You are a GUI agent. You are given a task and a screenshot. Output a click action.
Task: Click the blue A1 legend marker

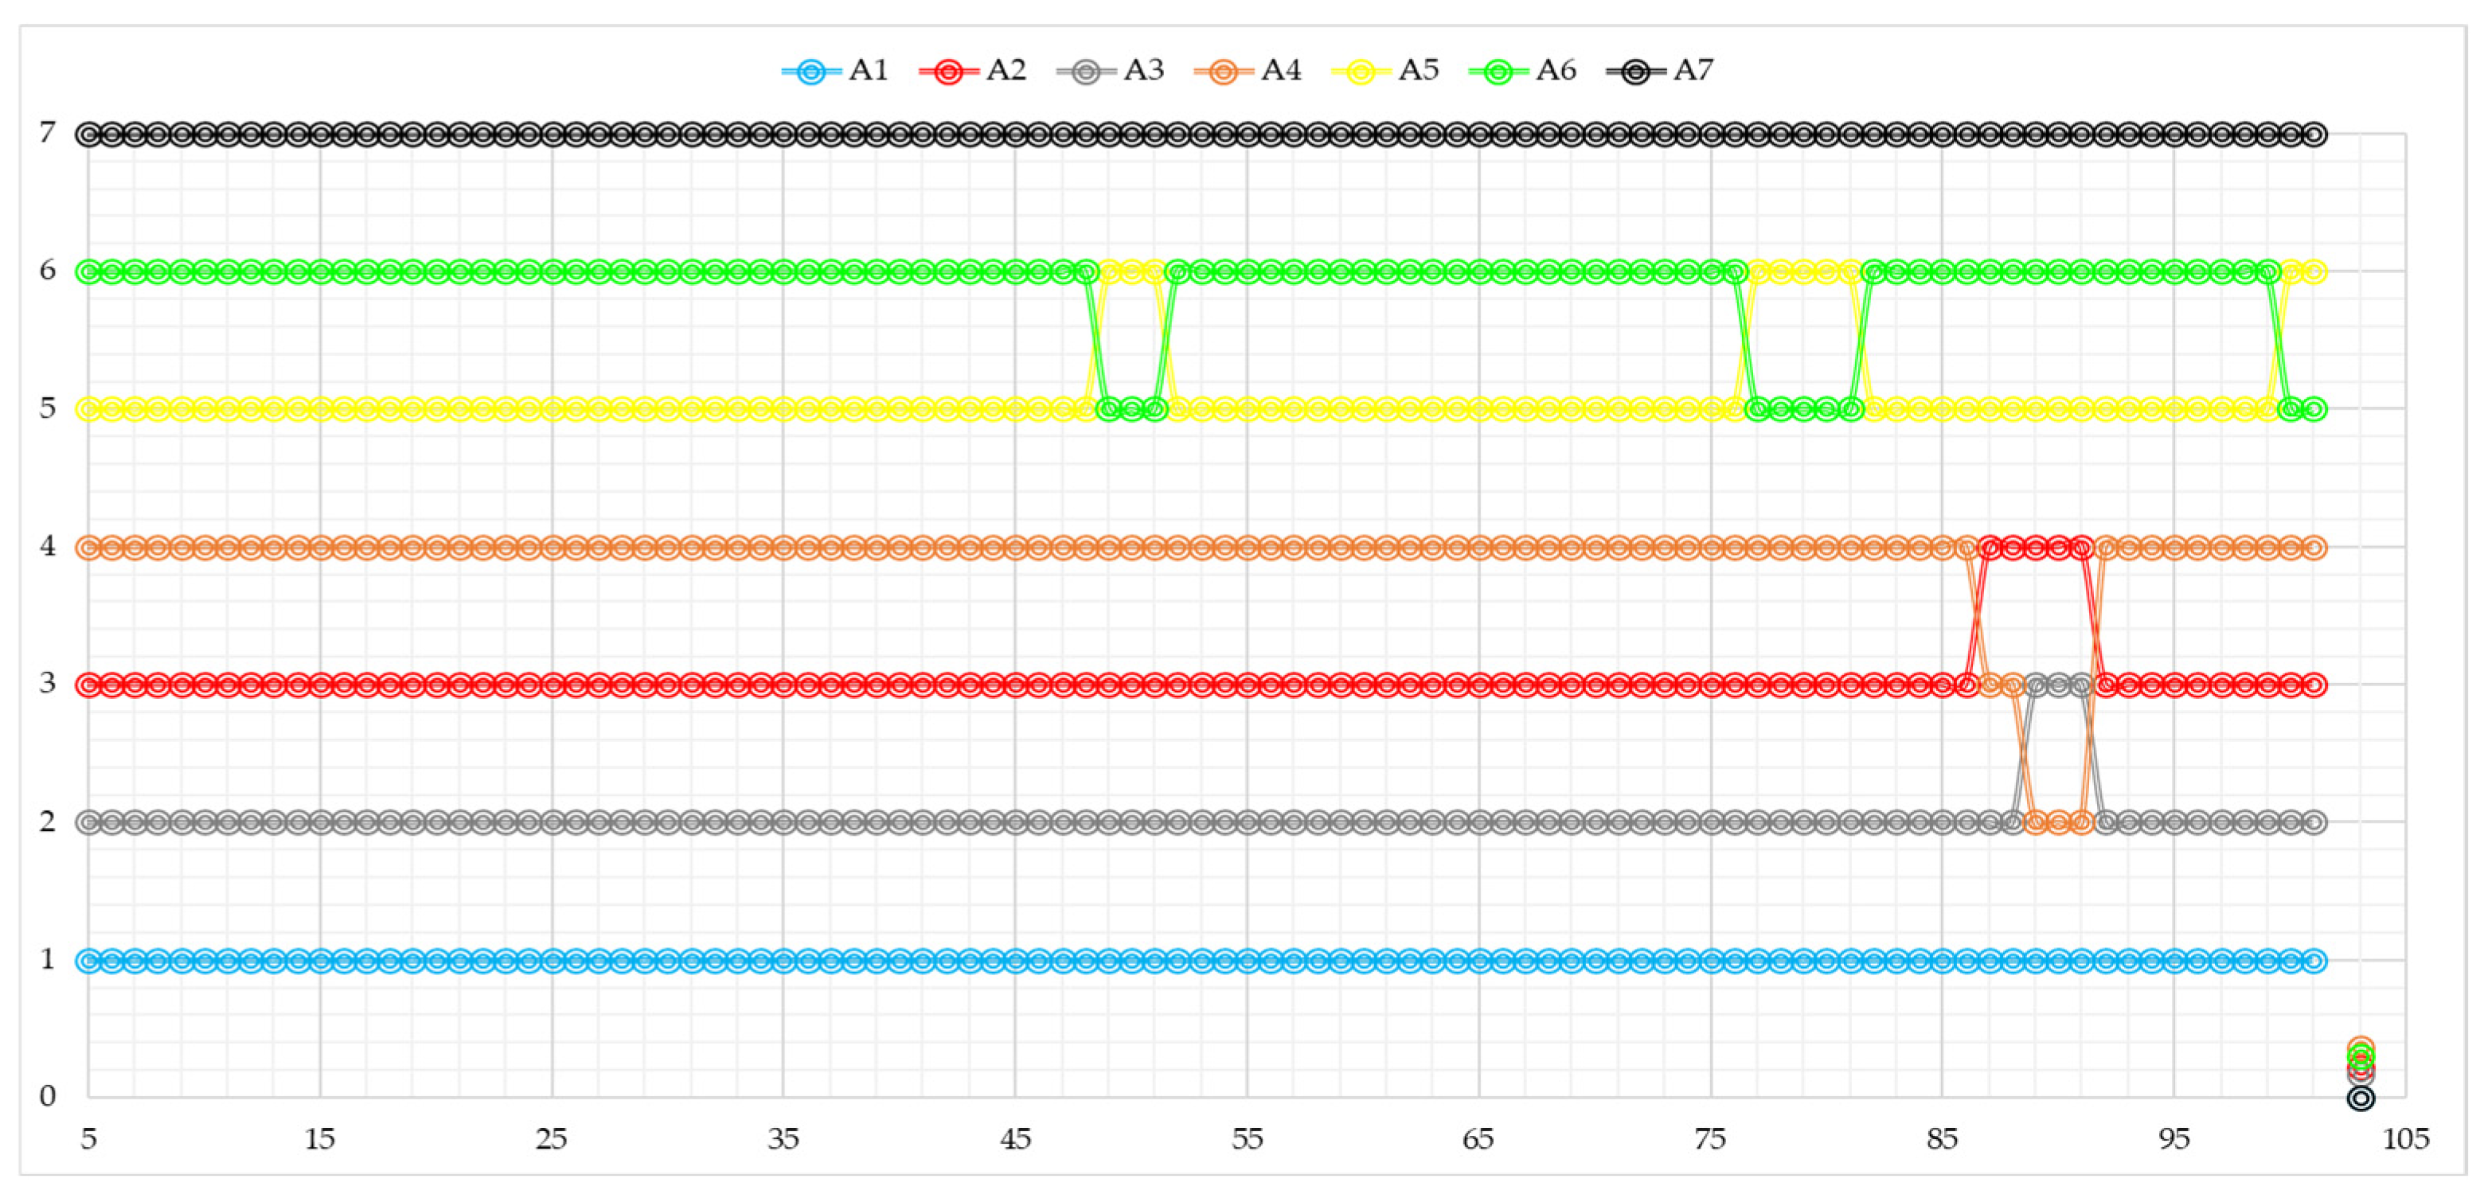pos(811,72)
